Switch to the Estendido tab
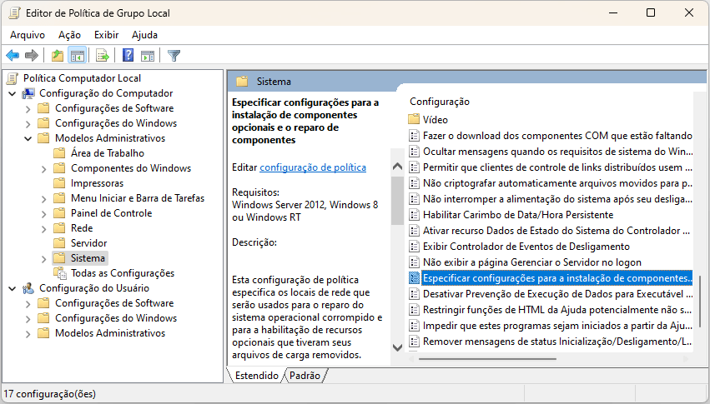The width and height of the screenshot is (710, 404). [x=256, y=376]
